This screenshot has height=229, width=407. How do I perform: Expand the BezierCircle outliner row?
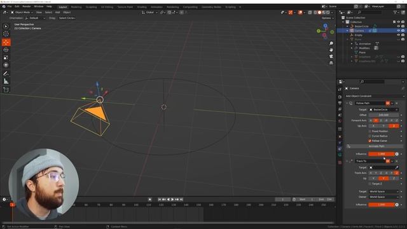[x=348, y=26]
